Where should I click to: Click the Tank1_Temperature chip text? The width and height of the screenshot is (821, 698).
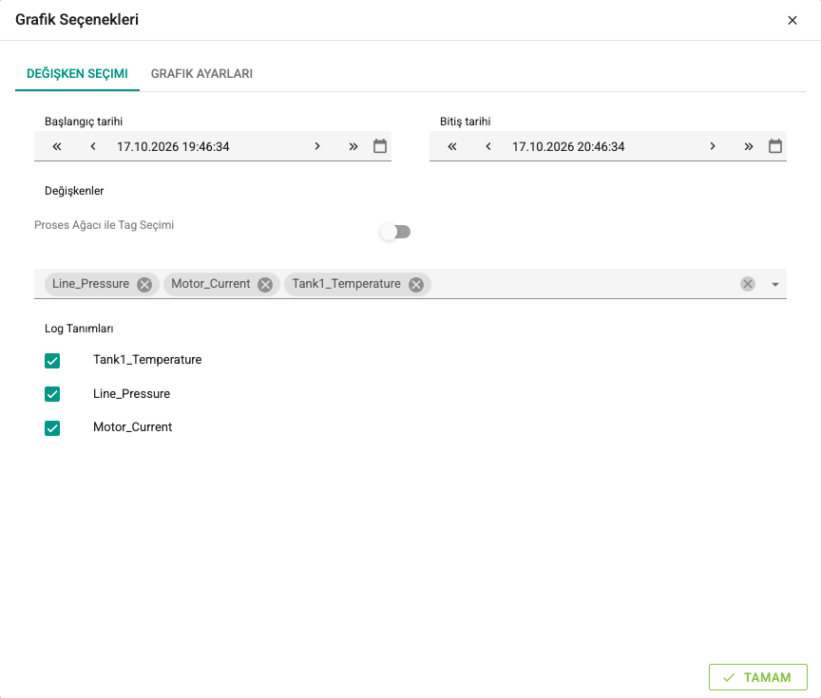[x=346, y=284]
